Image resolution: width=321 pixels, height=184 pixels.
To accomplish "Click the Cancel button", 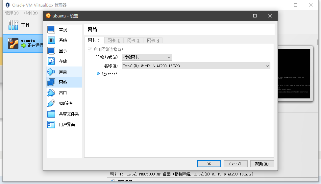I will point(235,164).
